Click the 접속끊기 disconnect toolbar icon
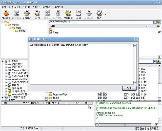This screenshot has width=162, height=131. coord(27,15)
